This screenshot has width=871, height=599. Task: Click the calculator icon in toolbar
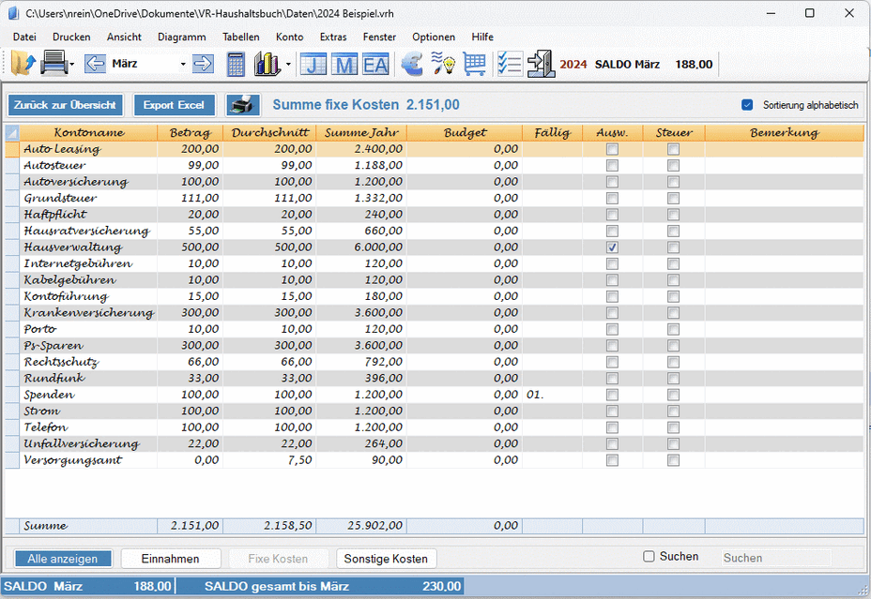[236, 65]
